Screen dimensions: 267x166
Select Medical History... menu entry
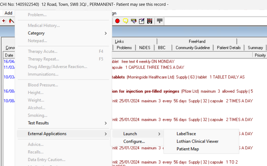[x=63, y=25]
